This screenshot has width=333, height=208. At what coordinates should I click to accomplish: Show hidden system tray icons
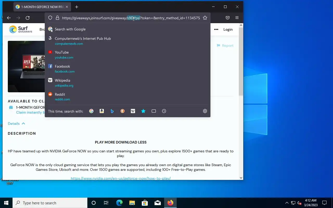287,203
